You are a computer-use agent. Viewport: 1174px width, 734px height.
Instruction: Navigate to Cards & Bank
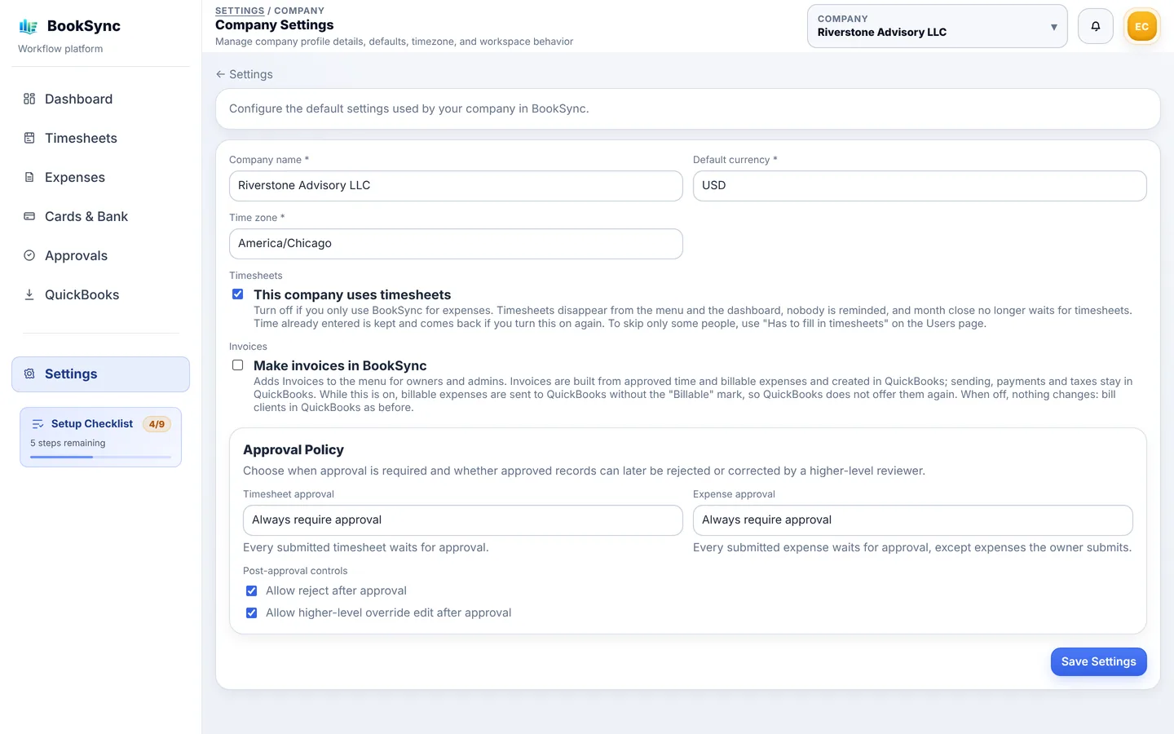[x=100, y=216]
